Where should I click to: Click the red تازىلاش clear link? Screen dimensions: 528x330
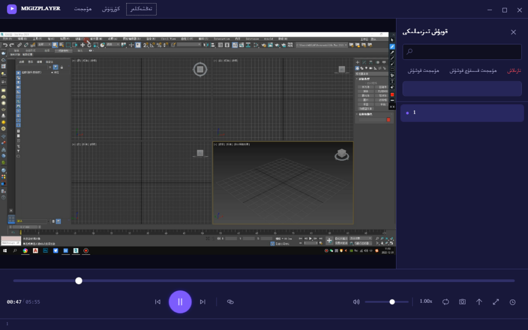[x=514, y=71]
